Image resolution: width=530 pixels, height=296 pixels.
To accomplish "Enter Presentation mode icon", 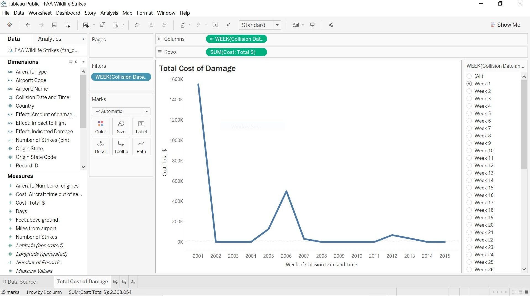I will tap(312, 25).
